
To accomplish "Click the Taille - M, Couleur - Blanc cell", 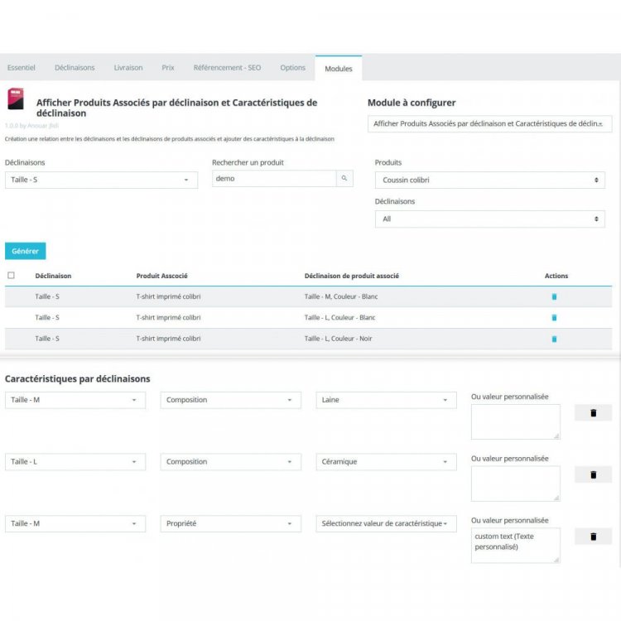I will click(341, 296).
